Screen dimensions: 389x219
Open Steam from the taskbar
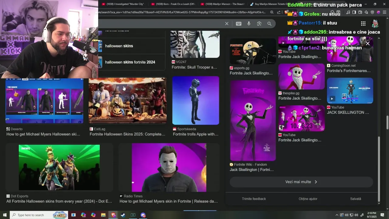[123, 215]
